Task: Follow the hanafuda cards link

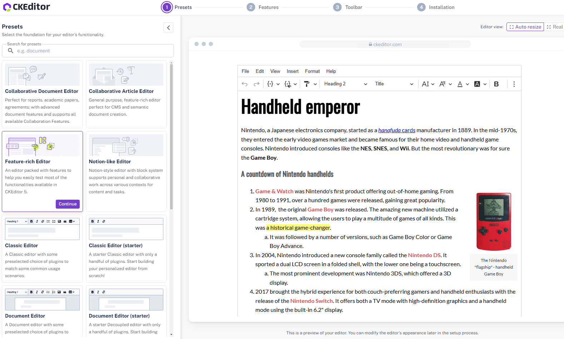Action: click(x=397, y=130)
